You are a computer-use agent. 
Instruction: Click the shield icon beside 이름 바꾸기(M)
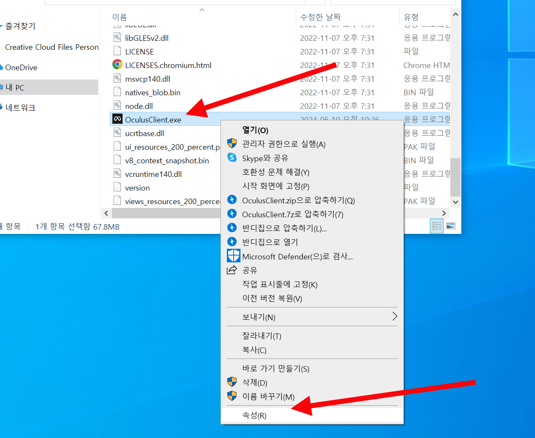point(232,396)
